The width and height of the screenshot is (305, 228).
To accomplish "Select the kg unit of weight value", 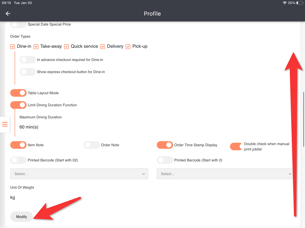I will [12, 197].
